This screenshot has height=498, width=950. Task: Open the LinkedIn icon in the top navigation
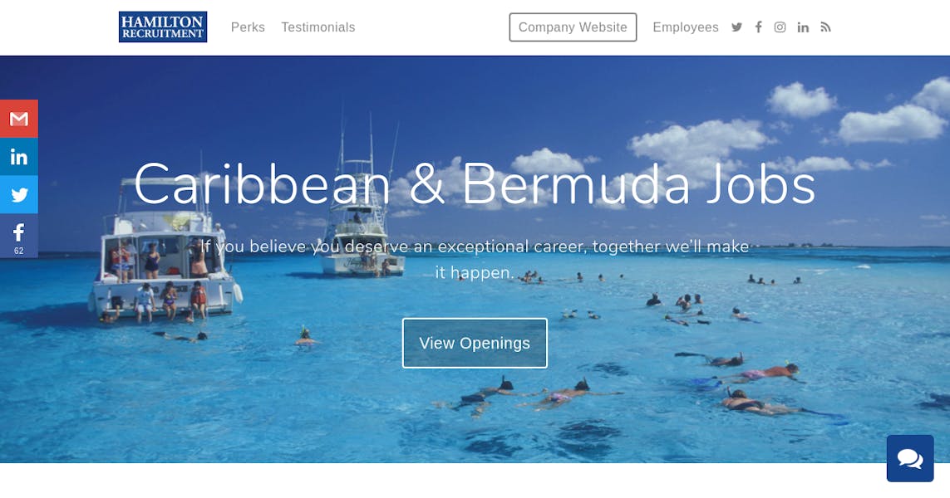tap(803, 27)
